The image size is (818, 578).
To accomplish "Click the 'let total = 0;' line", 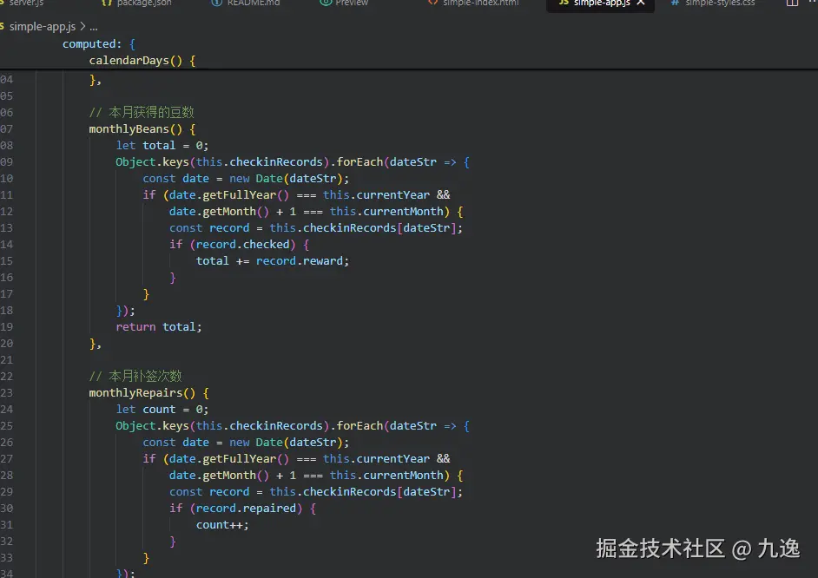I will [x=162, y=146].
